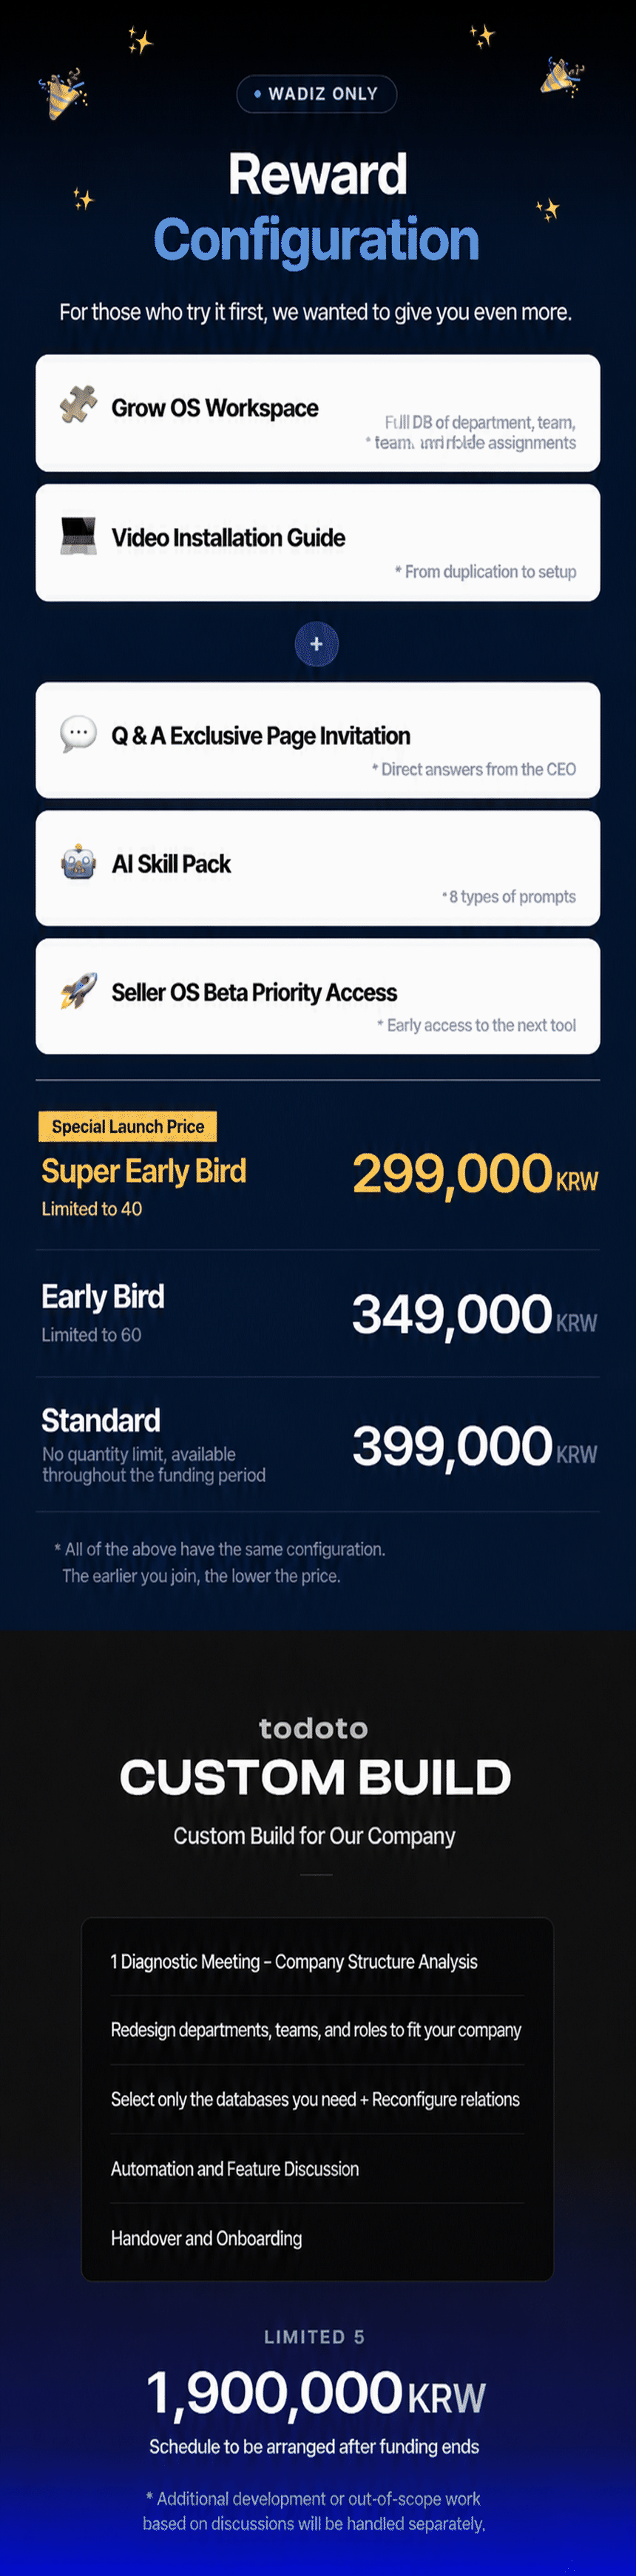Click the laptop icon next to Video Installation Guide
This screenshot has height=2576, width=636.
78,535
